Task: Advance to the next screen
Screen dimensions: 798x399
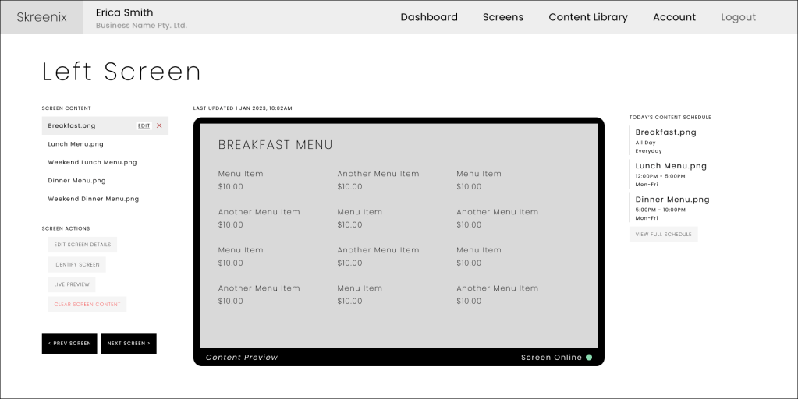Action: click(129, 344)
